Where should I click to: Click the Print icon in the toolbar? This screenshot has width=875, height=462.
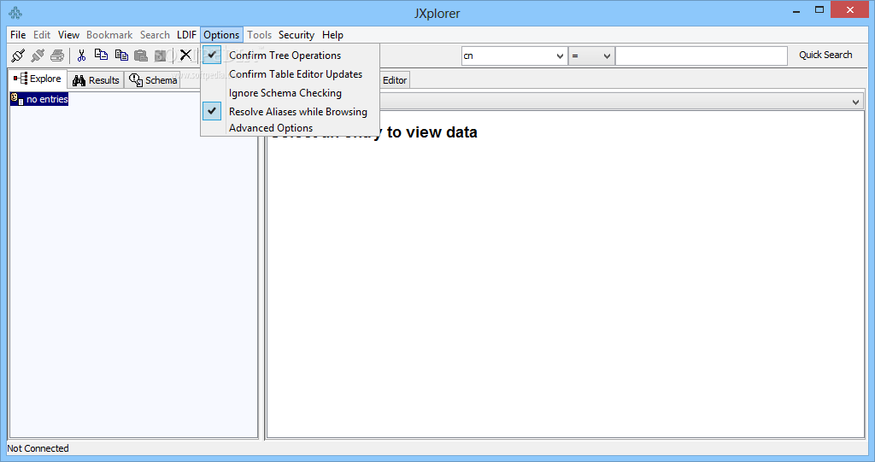coord(57,56)
